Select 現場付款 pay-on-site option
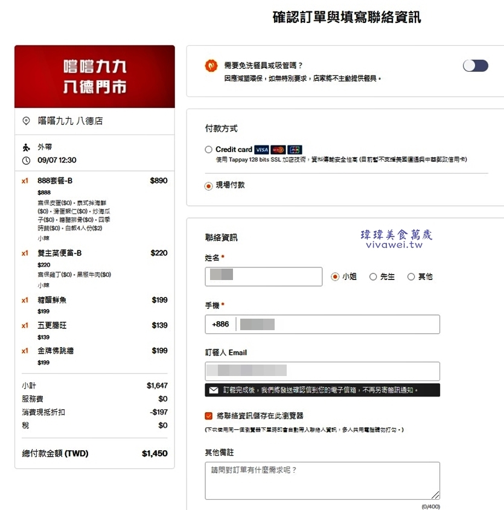 click(209, 186)
